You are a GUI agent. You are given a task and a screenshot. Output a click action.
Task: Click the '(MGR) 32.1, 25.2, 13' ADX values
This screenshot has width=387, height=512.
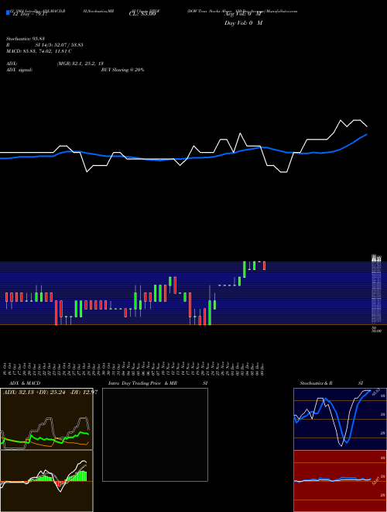coord(80,64)
